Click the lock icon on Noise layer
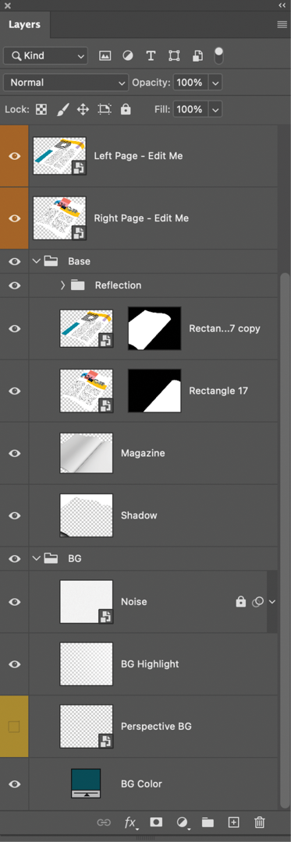Viewport: 291px width, 842px height. [x=241, y=602]
